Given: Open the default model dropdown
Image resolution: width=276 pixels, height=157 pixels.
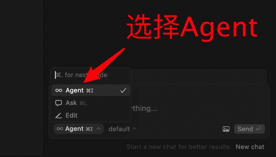Looking at the screenshot, I should pos(123,129).
